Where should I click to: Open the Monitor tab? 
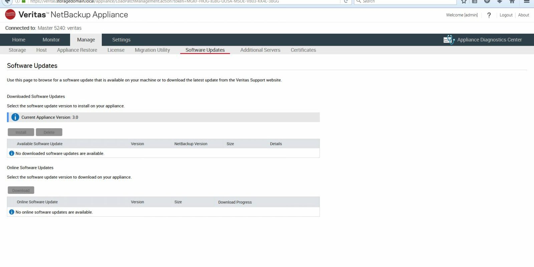coord(51,40)
